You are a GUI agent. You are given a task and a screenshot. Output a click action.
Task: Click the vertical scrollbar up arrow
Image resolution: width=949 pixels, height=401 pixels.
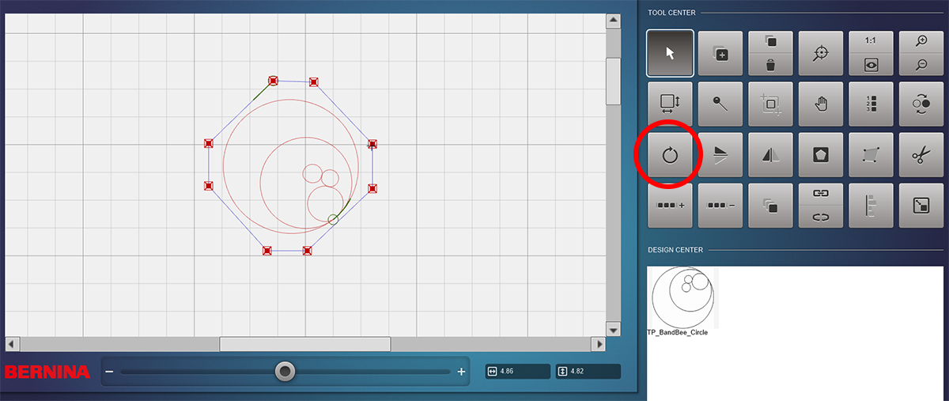pyautogui.click(x=613, y=21)
